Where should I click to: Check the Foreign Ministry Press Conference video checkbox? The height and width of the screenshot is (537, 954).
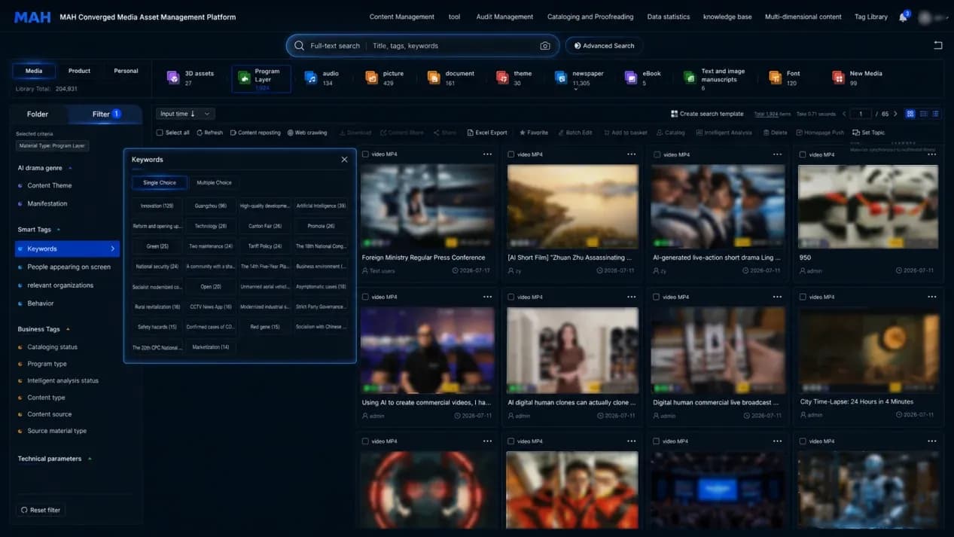[365, 154]
